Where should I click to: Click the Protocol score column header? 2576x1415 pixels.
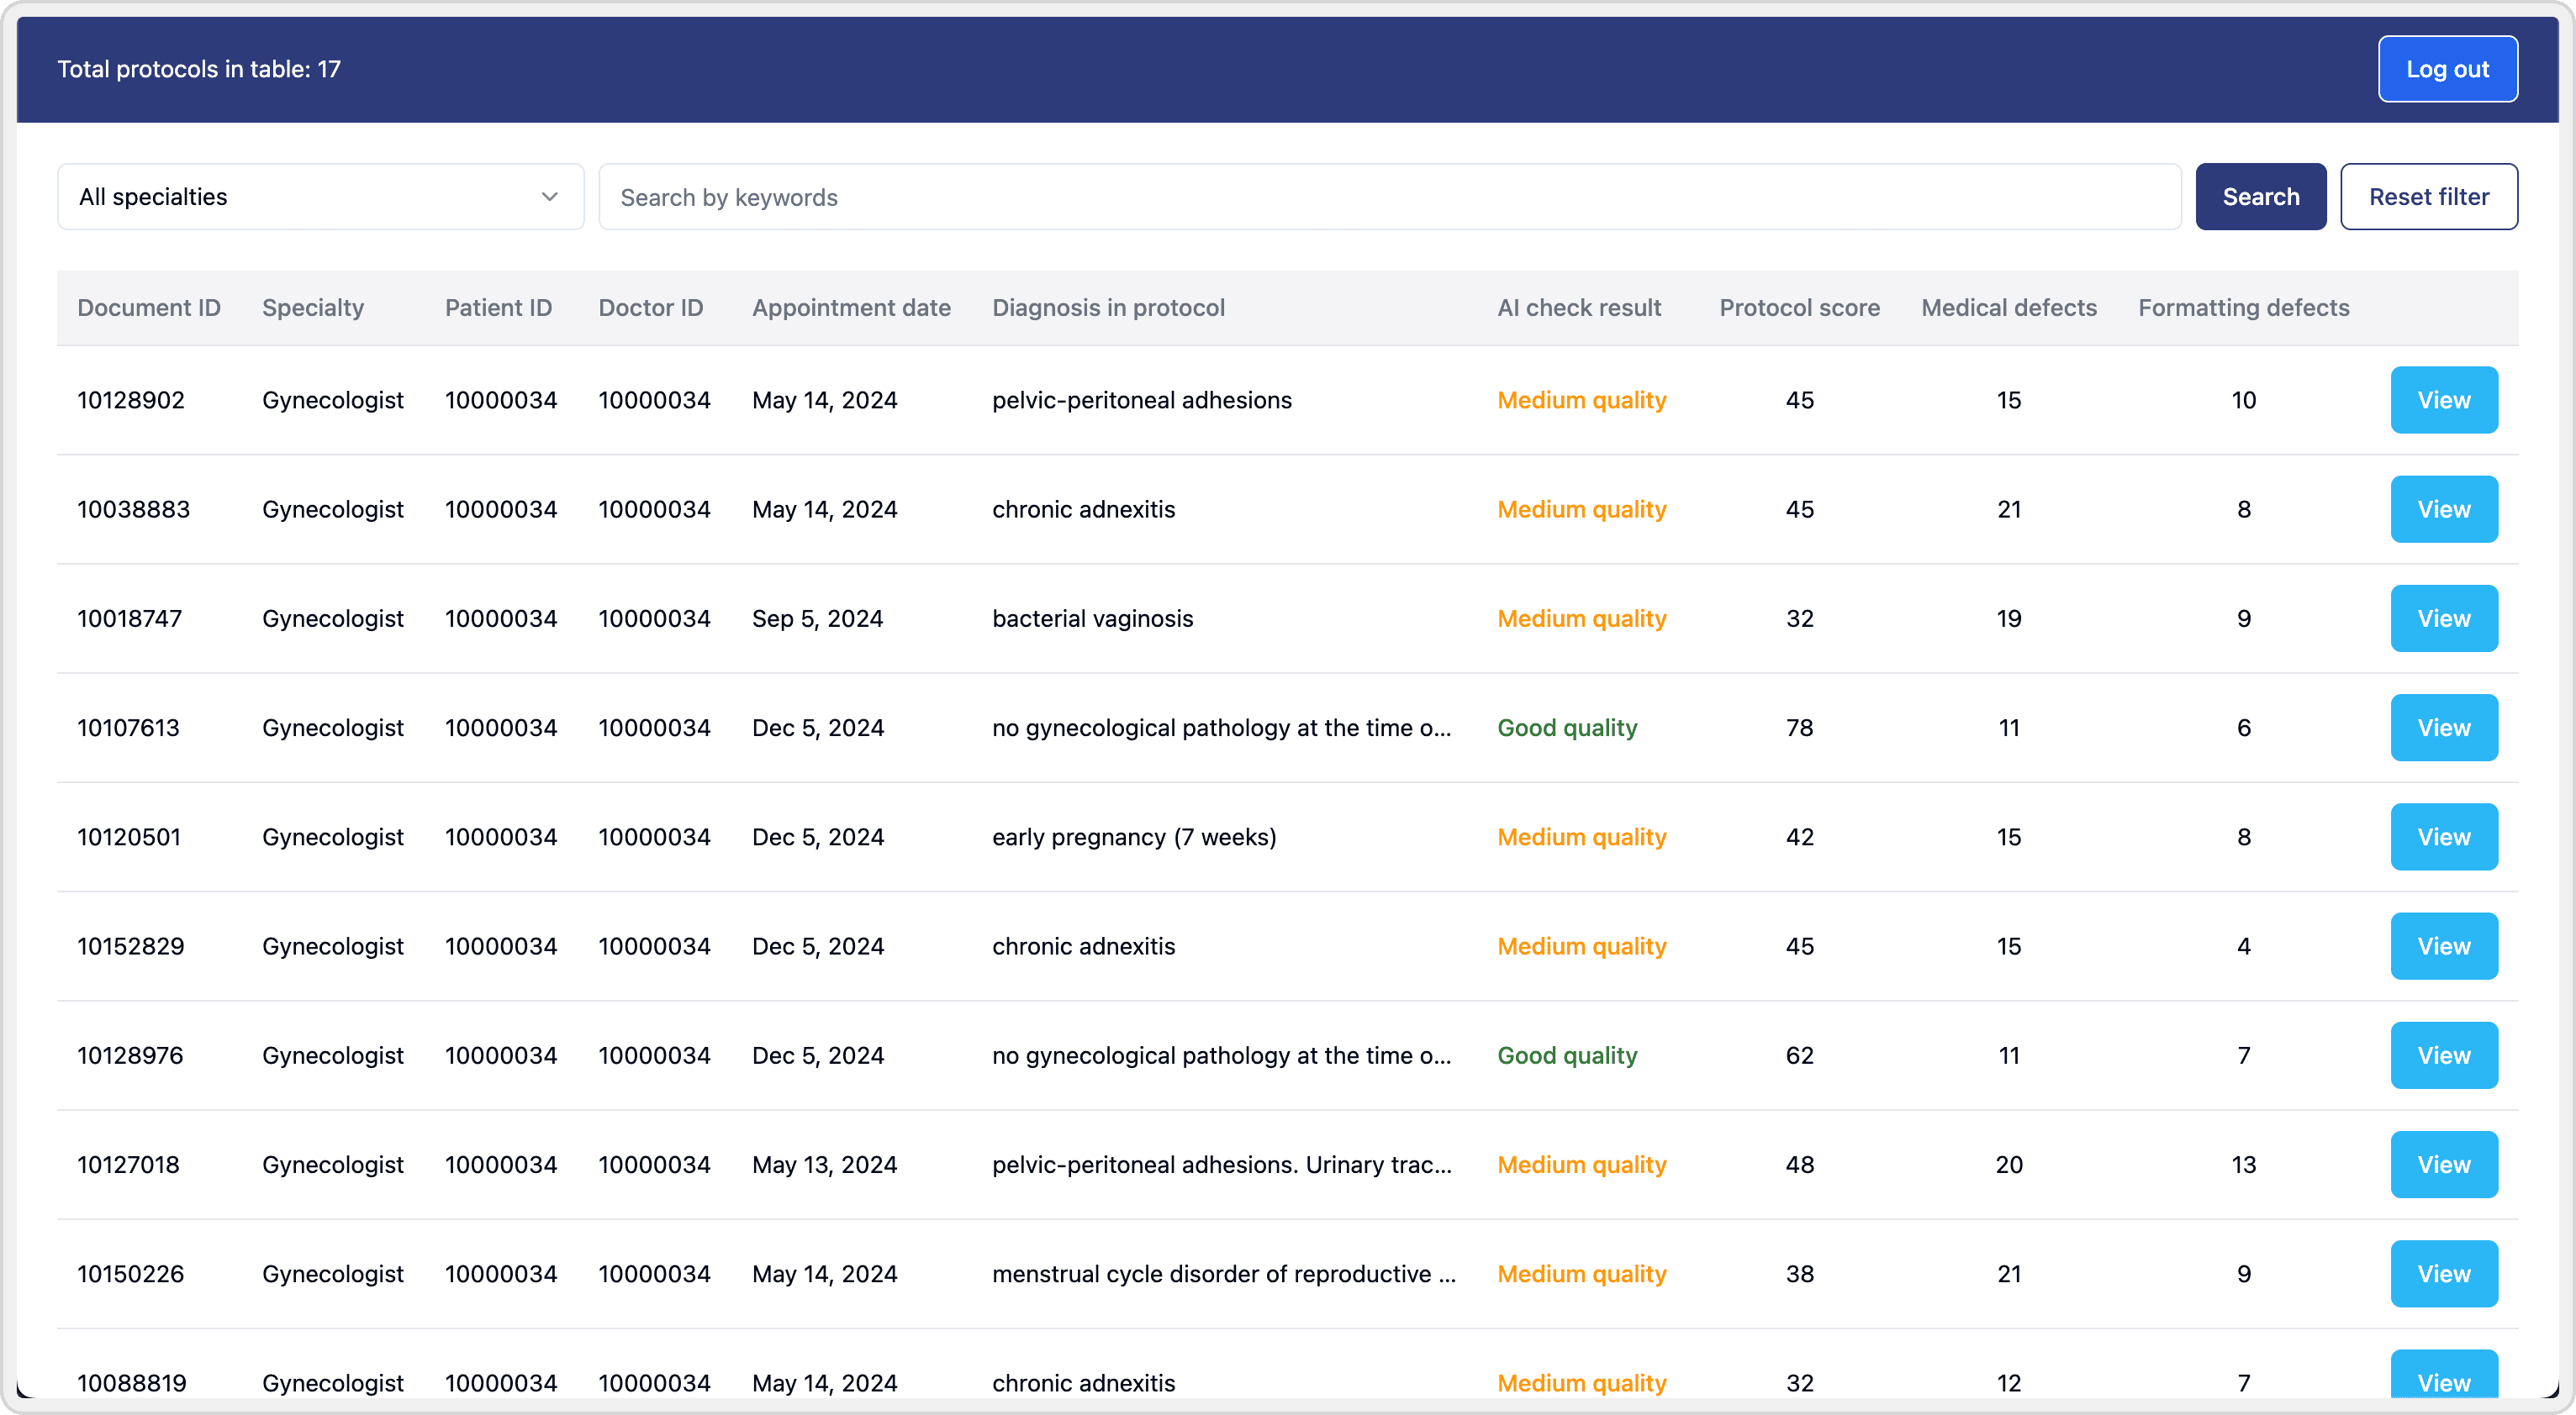point(1798,308)
